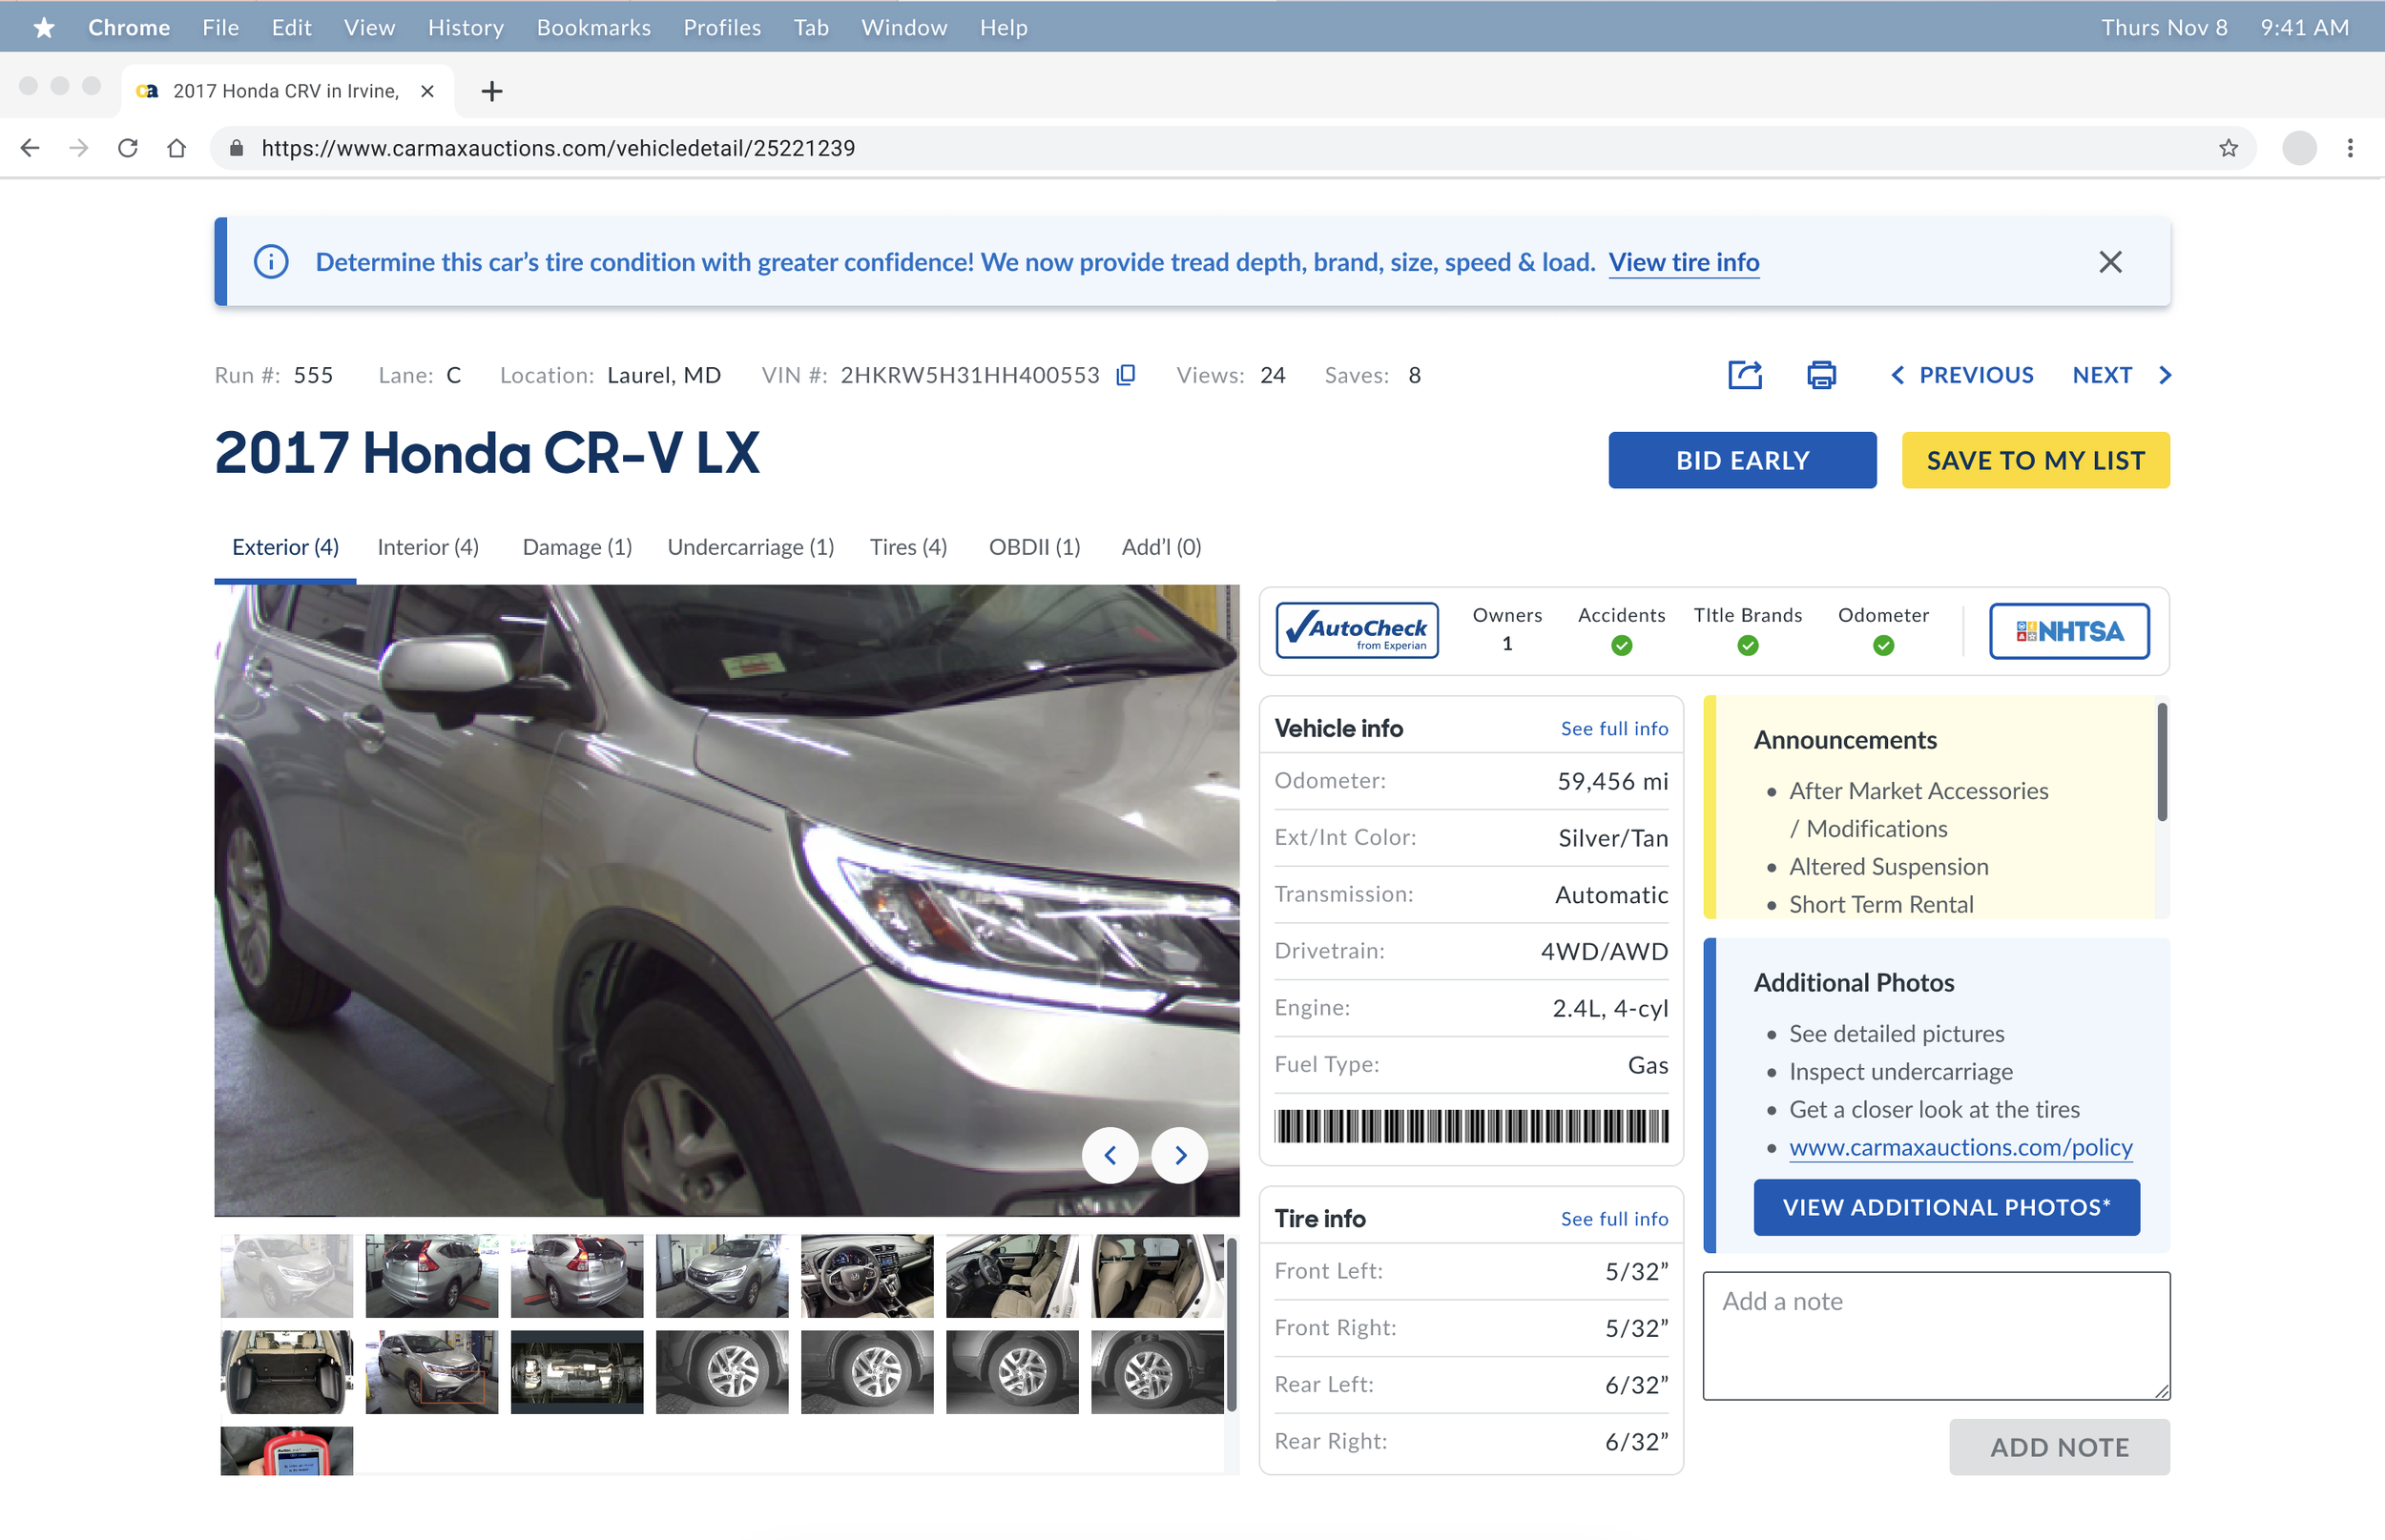Image resolution: width=2385 pixels, height=1540 pixels.
Task: Open the Damage (1) photo tab
Action: [576, 547]
